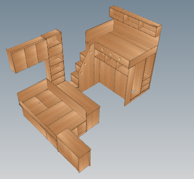Click the top round cutout on stair panel

pos(90,53)
